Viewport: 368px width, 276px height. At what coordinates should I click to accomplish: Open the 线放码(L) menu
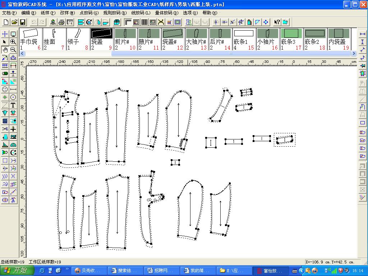[141, 13]
